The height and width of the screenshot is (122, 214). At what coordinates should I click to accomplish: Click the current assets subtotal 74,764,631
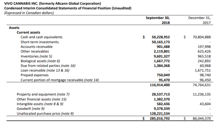(201, 85)
